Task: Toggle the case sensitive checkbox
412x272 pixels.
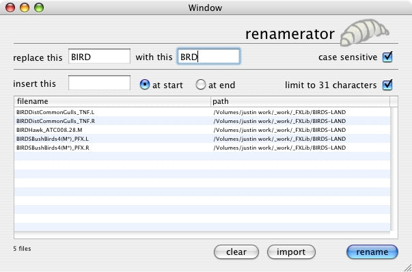Action: click(x=387, y=57)
